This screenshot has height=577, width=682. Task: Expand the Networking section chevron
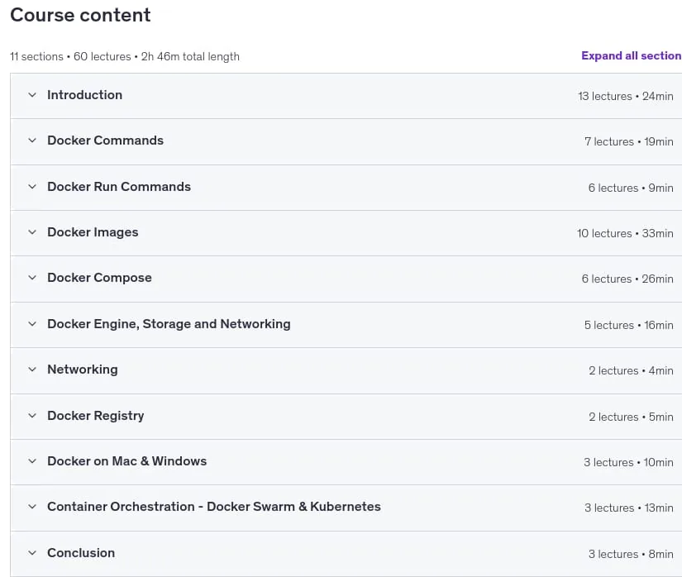[x=32, y=370]
